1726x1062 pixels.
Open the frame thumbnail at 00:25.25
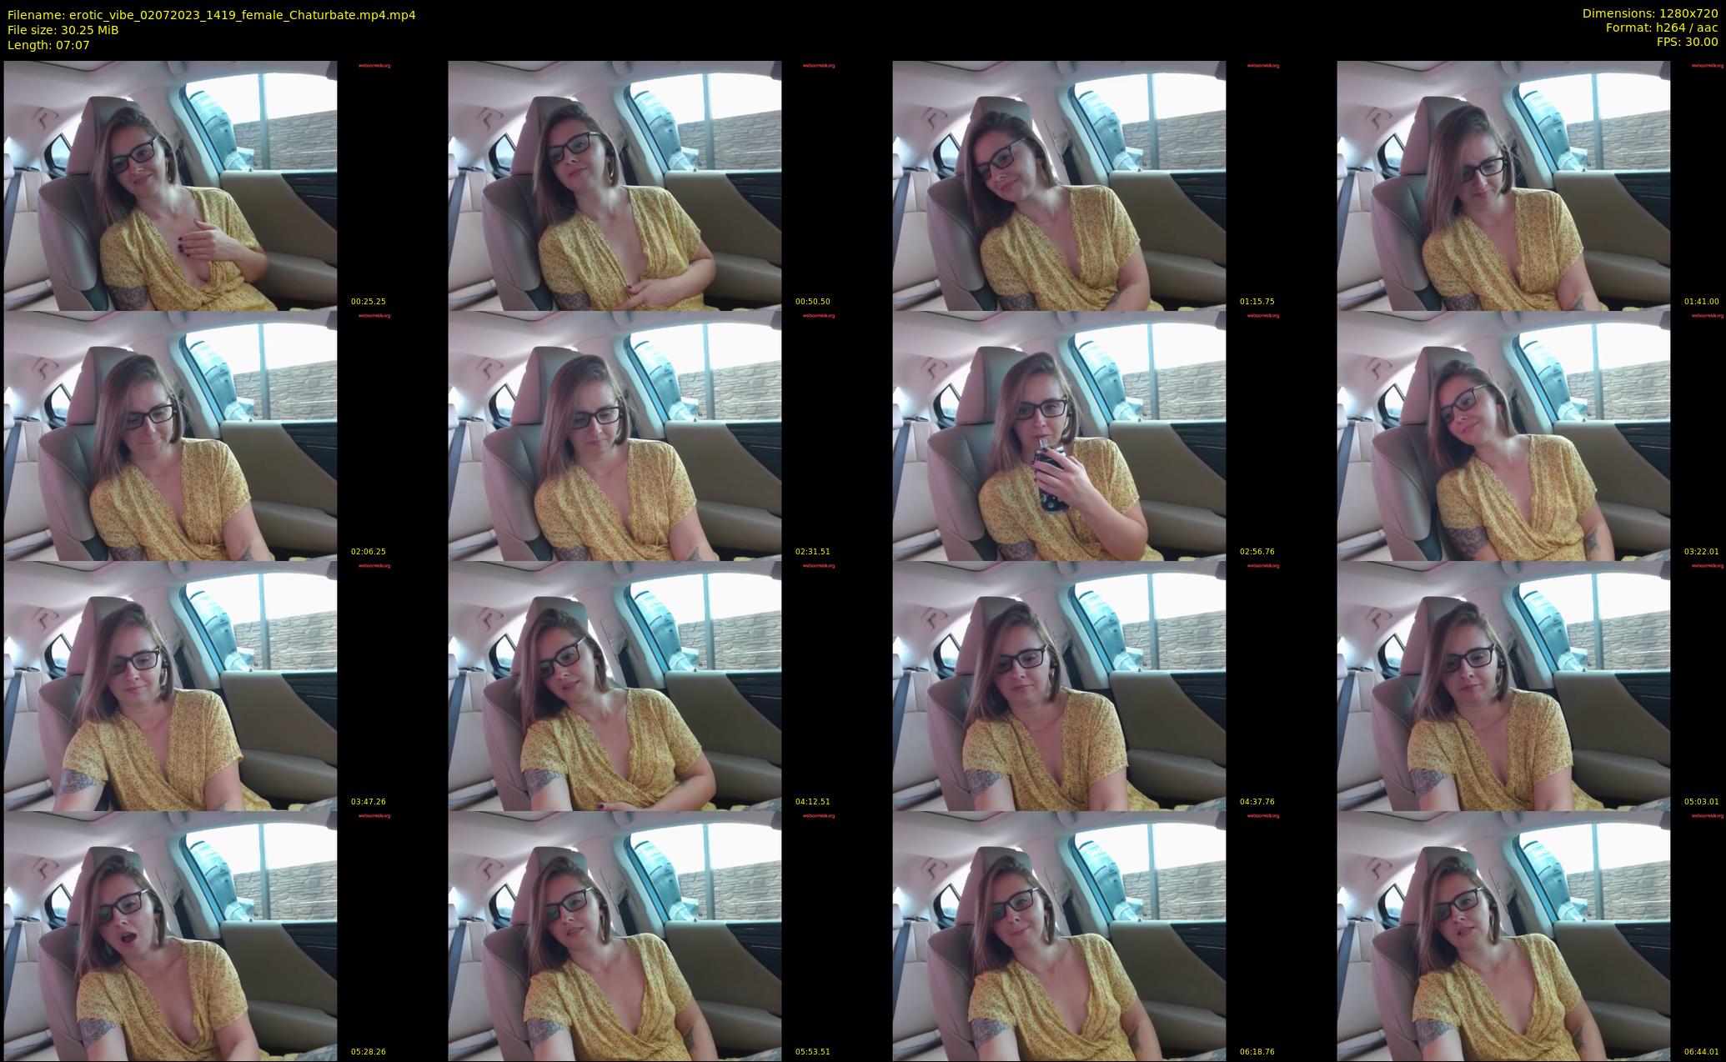click(170, 186)
